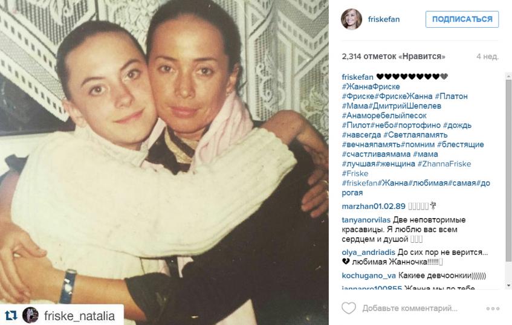Click the heart like icon

348,308
